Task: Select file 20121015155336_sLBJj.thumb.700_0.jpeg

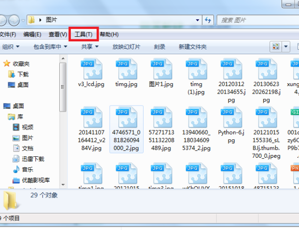Action: pyautogui.click(x=266, y=133)
